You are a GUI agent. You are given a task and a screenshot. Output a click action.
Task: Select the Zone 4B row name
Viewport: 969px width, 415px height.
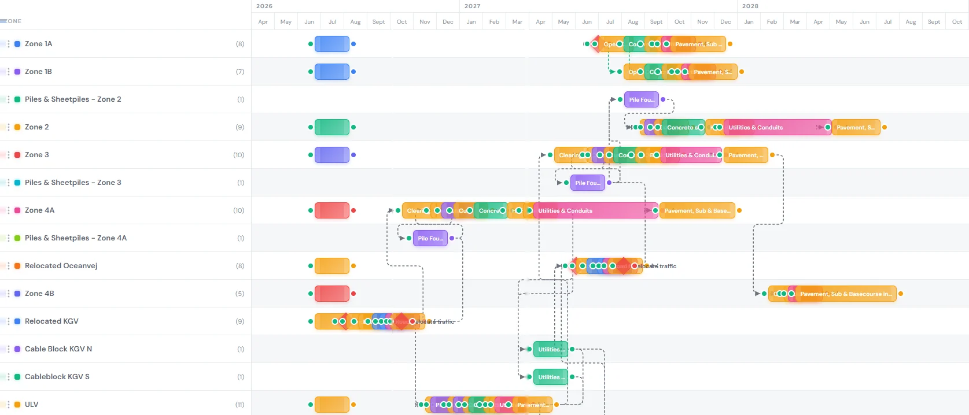click(x=39, y=294)
